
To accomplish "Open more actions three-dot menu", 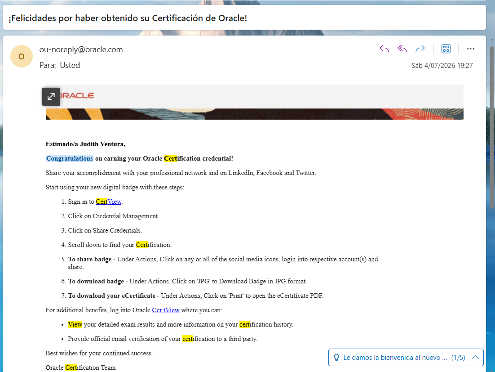I will tap(470, 49).
